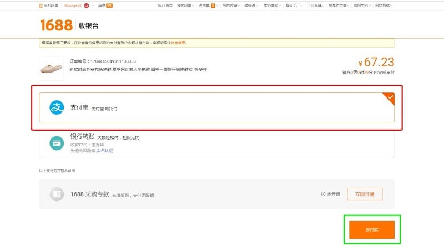This screenshot has width=444, height=252.
Task: Click the 1688 采购专款 wallet icon
Action: pyautogui.click(x=57, y=194)
